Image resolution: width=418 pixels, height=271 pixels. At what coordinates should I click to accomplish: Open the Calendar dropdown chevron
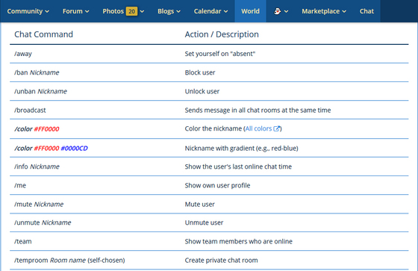[x=225, y=11]
